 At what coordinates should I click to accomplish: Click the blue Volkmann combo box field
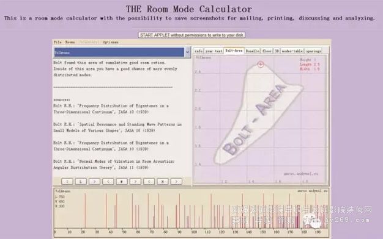tap(119, 52)
